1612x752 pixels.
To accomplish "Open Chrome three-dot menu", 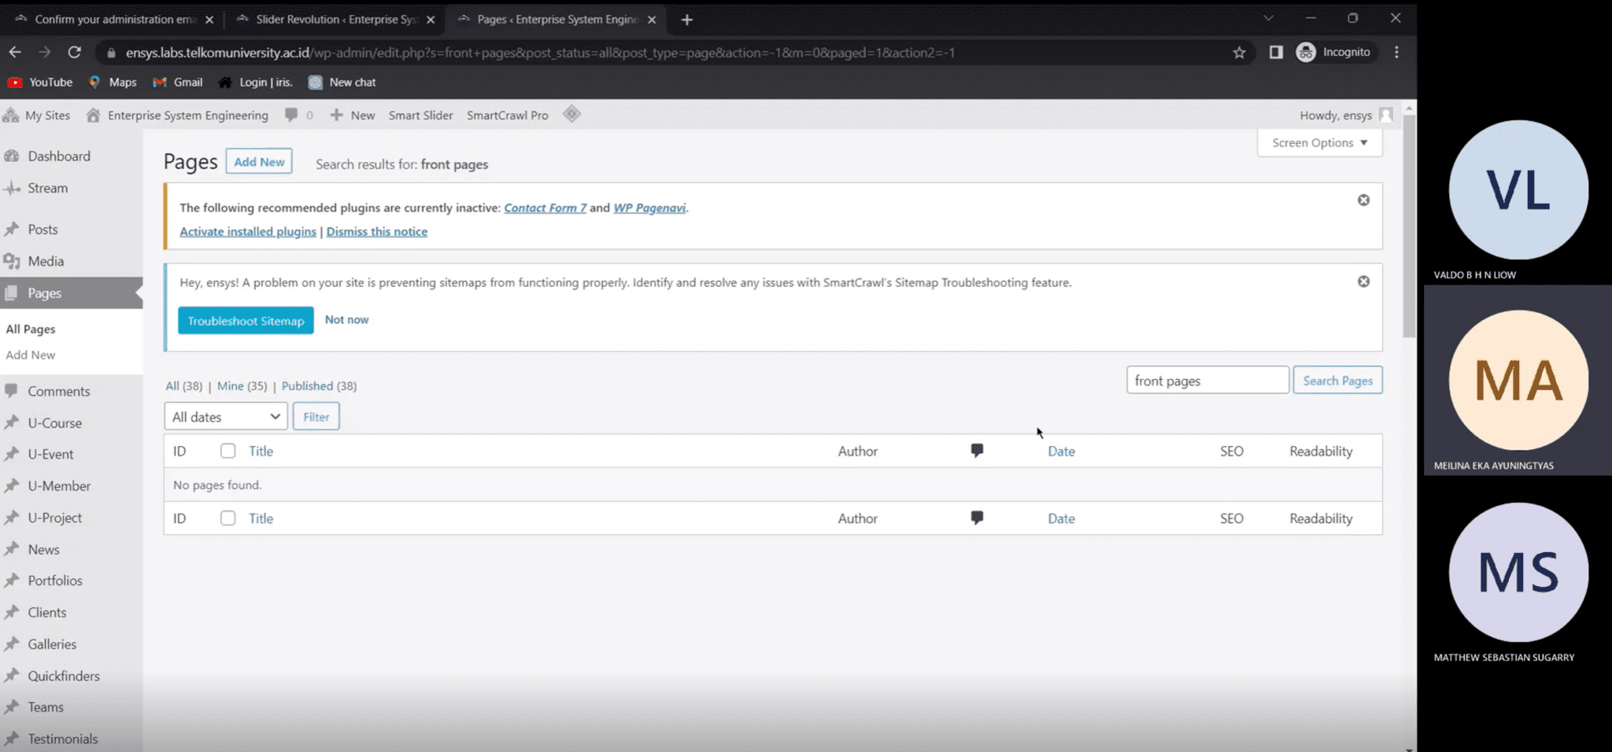I will pos(1396,52).
